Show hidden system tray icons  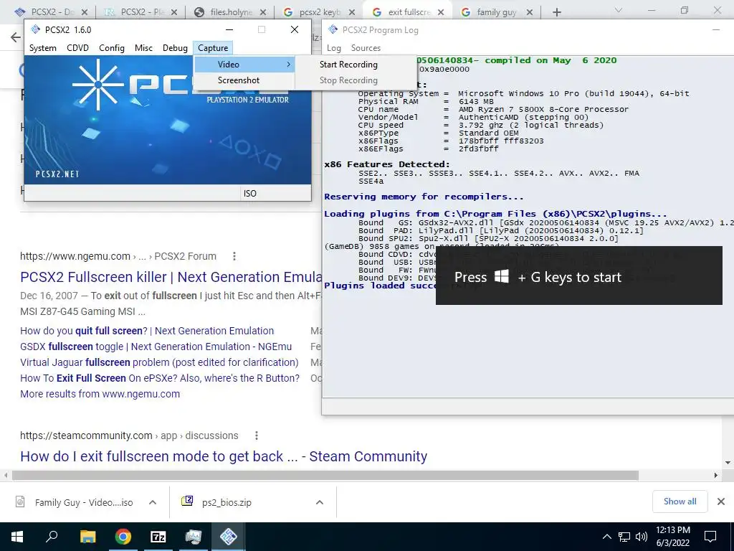[x=606, y=537]
